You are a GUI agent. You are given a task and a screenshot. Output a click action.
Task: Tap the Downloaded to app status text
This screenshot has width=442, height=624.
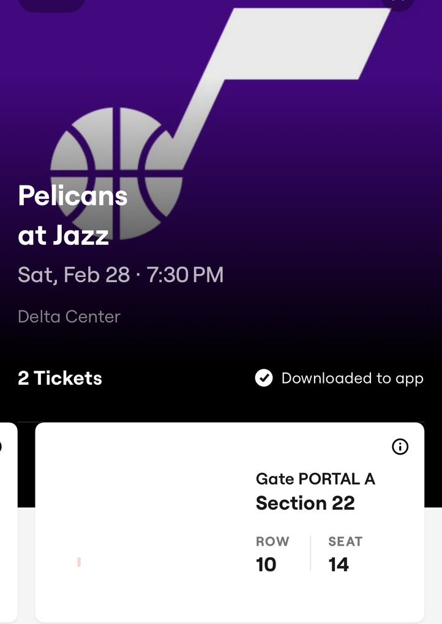point(352,379)
